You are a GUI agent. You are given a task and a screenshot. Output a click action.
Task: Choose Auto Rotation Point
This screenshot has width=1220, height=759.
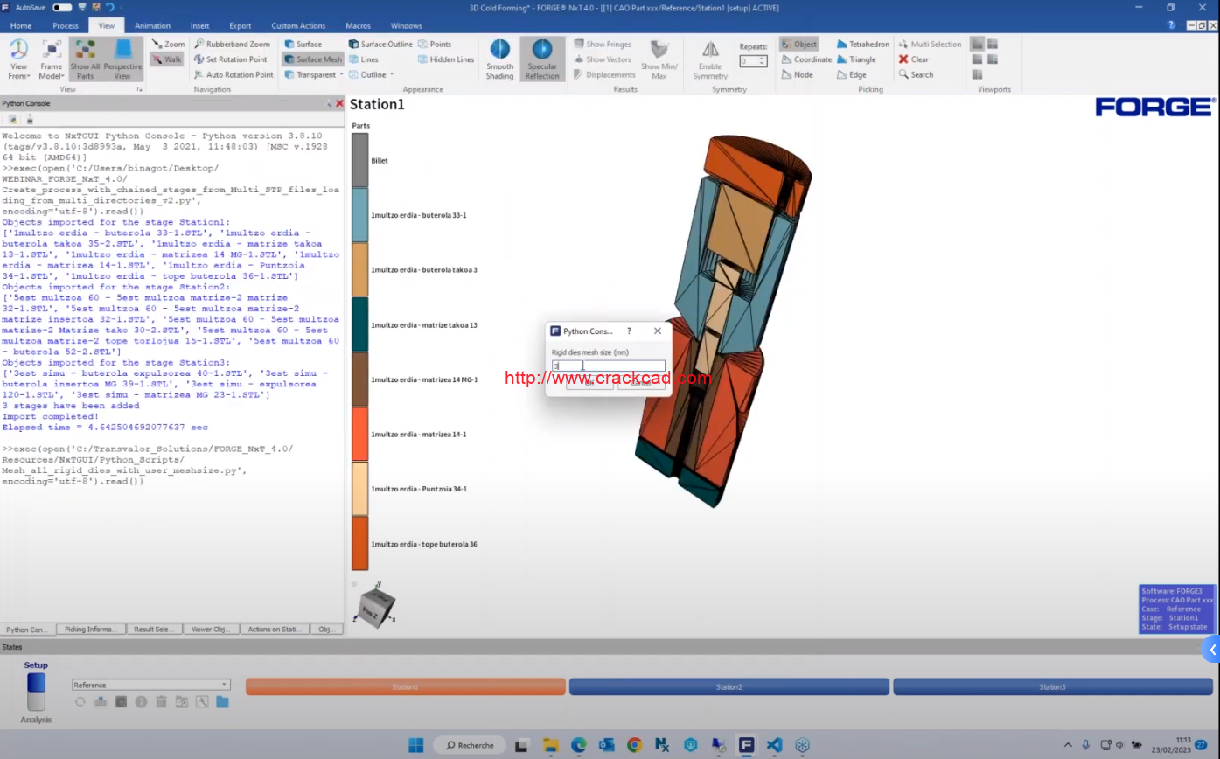point(234,74)
